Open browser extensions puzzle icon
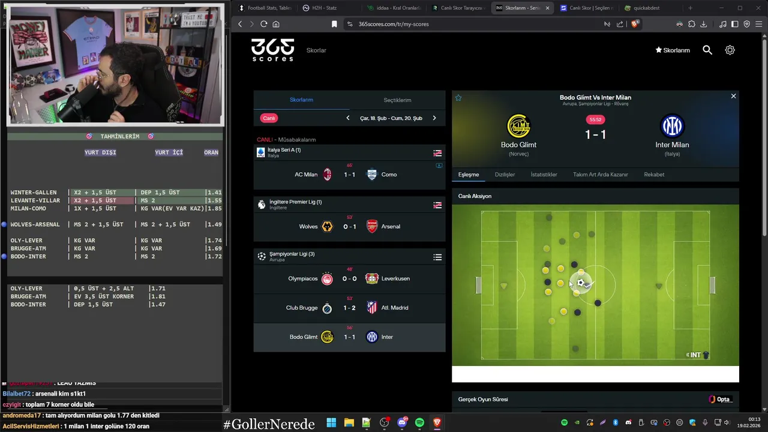 [691, 24]
